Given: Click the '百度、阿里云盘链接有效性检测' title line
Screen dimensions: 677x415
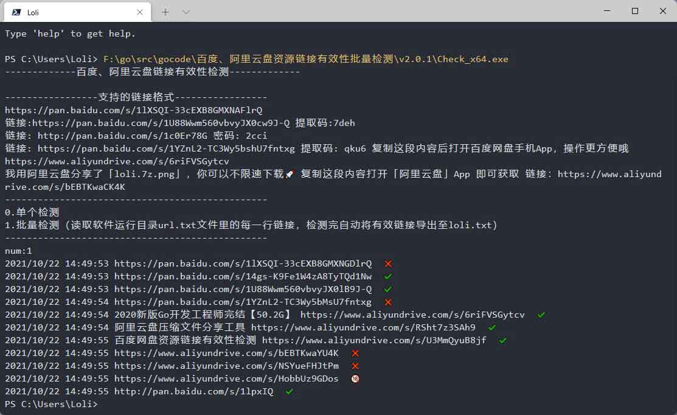Looking at the screenshot, I should pyautogui.click(x=153, y=72).
